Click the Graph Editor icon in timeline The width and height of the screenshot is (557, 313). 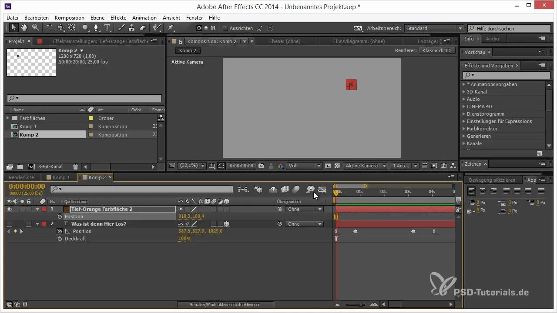coord(322,189)
